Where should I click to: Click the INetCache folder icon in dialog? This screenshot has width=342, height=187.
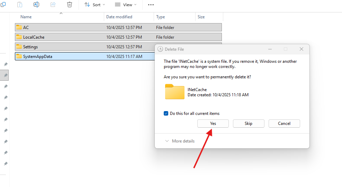click(175, 92)
